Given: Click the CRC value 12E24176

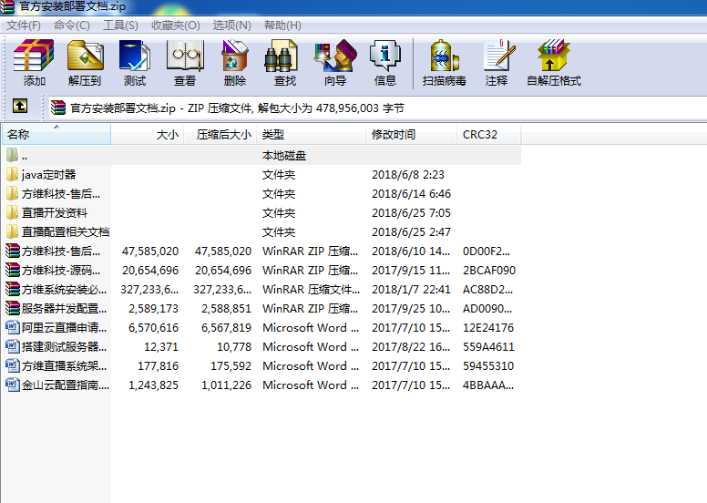Looking at the screenshot, I should pos(488,327).
